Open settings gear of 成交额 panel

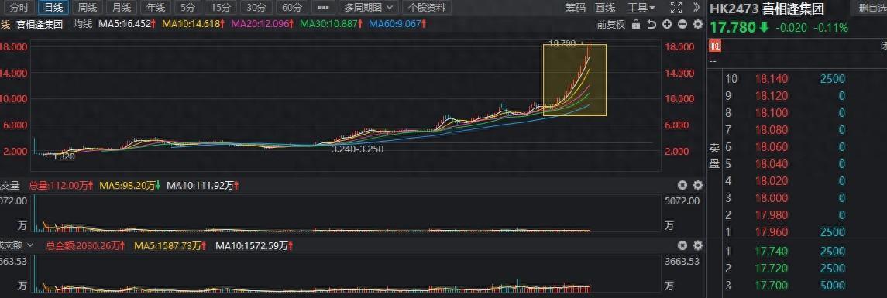point(697,245)
